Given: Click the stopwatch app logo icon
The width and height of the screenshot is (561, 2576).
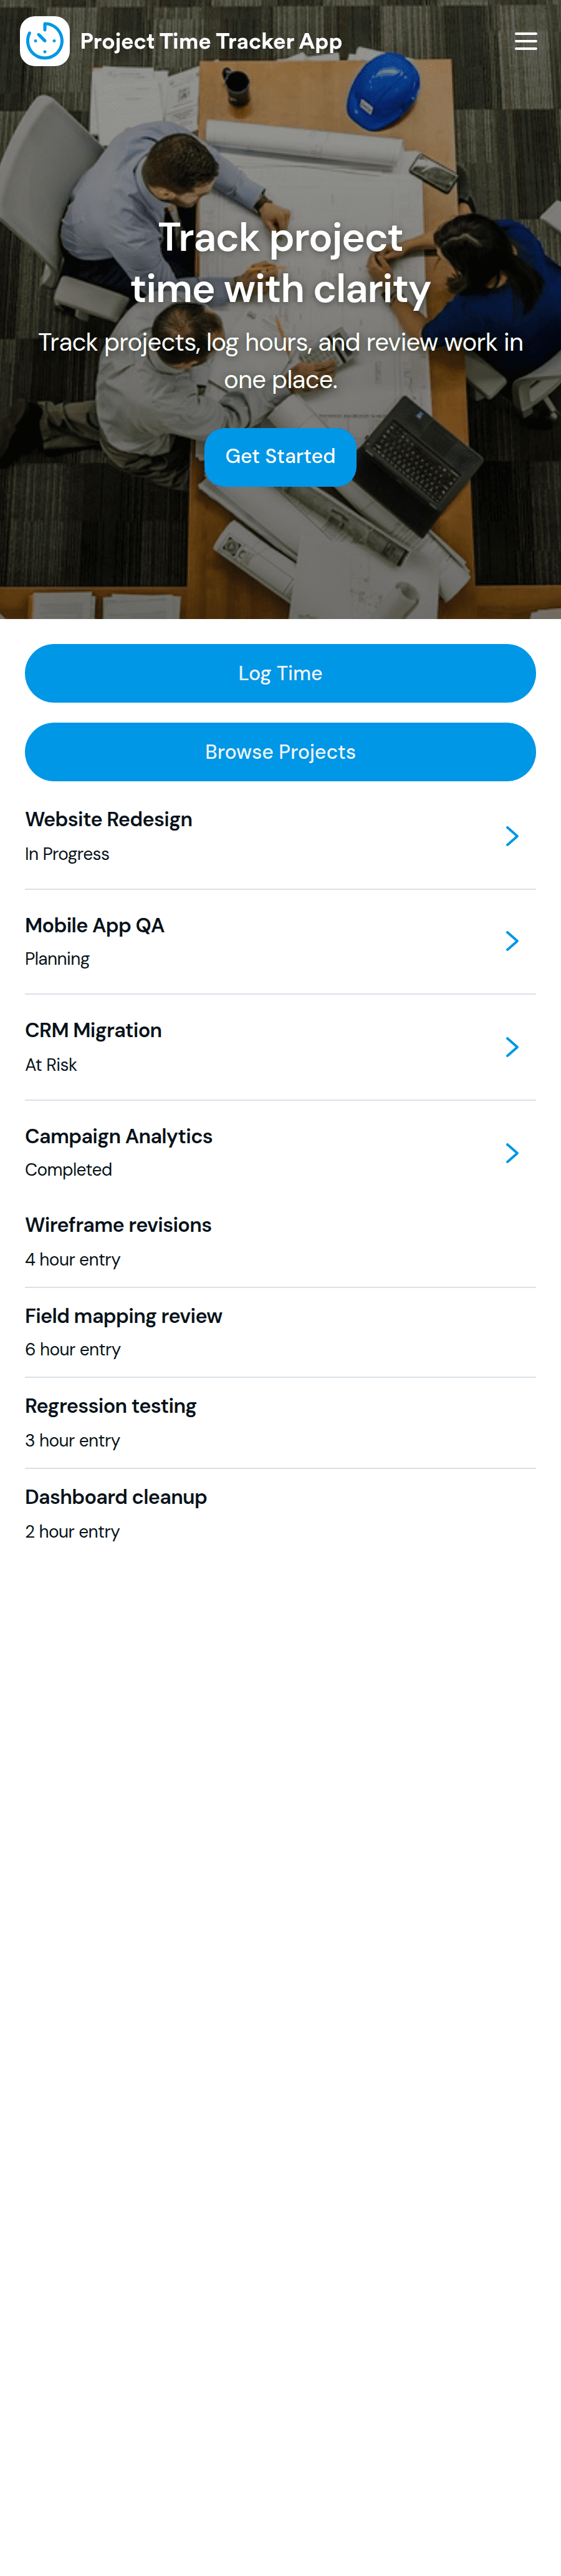Looking at the screenshot, I should (x=45, y=41).
